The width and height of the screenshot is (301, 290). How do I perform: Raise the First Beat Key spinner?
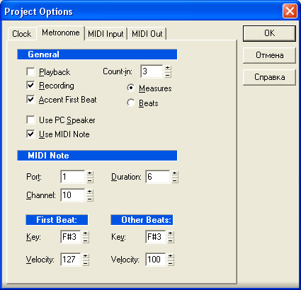tap(86, 233)
